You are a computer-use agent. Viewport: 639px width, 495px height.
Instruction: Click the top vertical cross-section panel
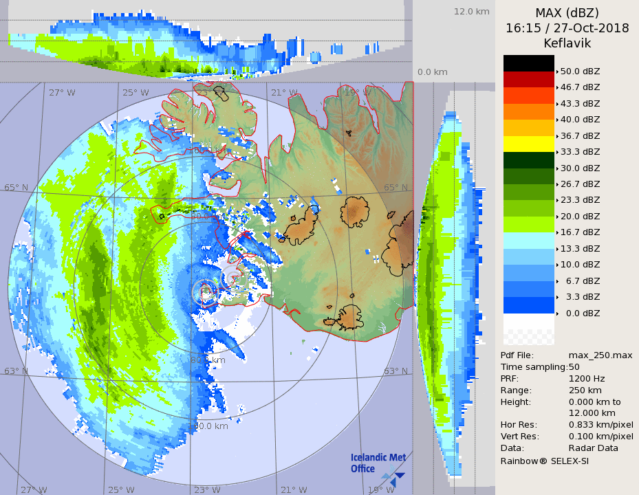[206, 41]
